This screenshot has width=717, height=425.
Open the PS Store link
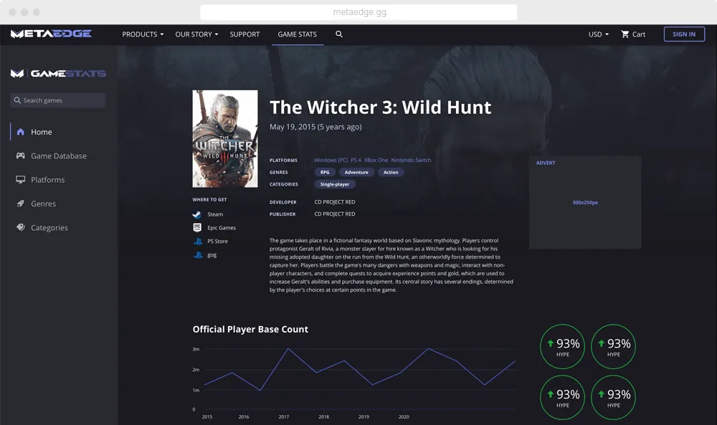pos(217,242)
